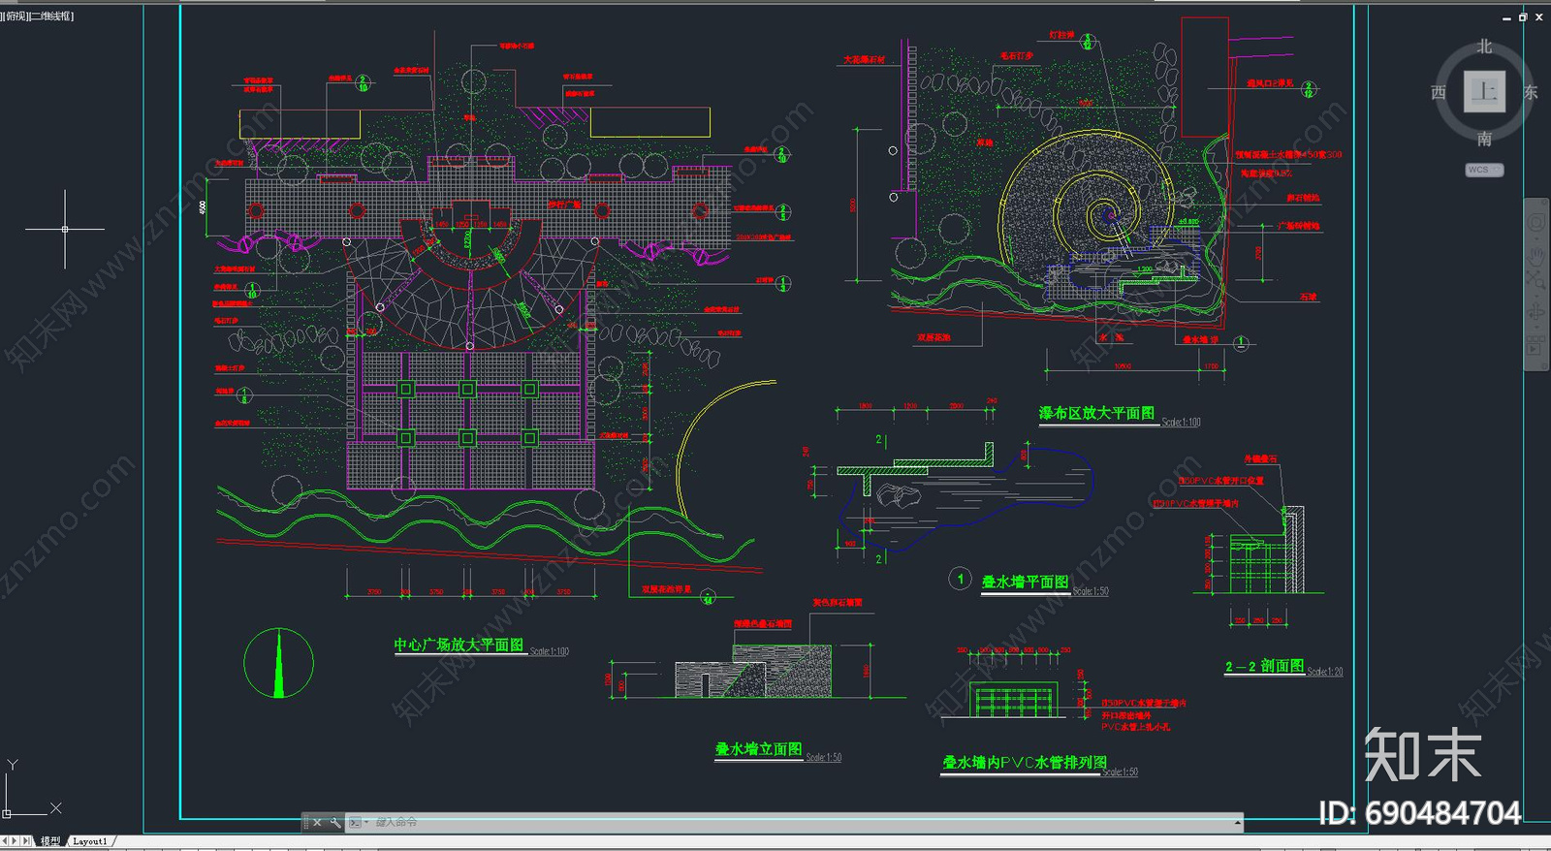This screenshot has width=1551, height=851.
Task: Select the title 中心广场放大平面图
Action: 459,645
